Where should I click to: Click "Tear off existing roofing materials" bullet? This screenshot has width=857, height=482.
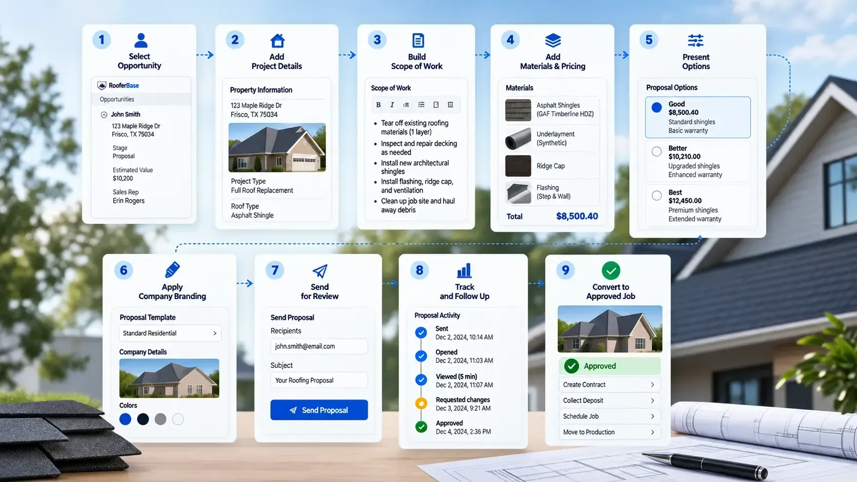click(x=415, y=128)
